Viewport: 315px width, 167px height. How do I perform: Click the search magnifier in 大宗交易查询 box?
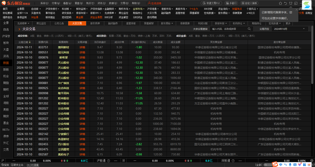click(x=249, y=29)
